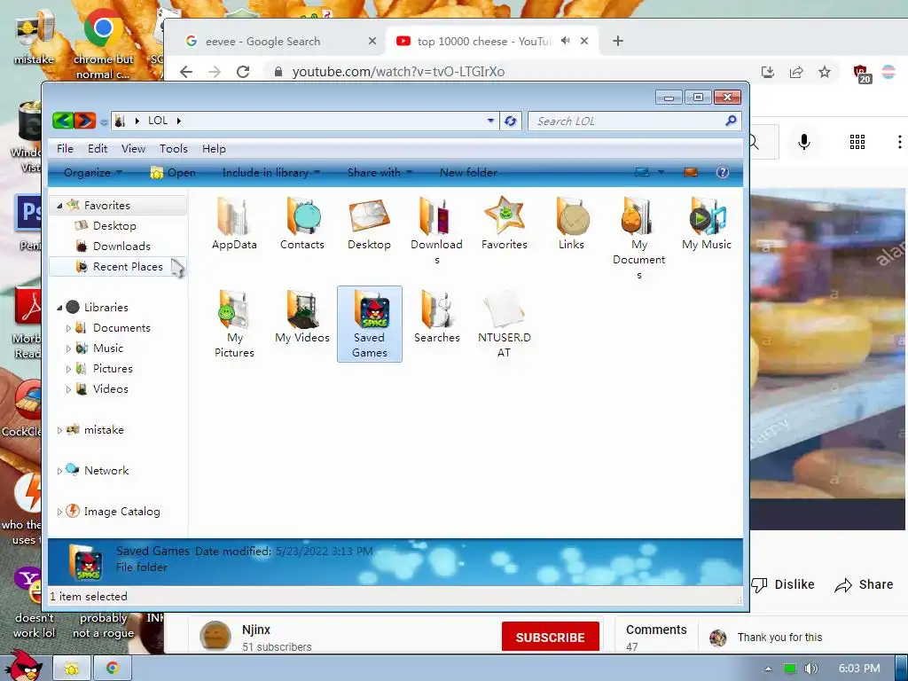Toggle the preview pane button
The image size is (908, 681).
click(690, 172)
